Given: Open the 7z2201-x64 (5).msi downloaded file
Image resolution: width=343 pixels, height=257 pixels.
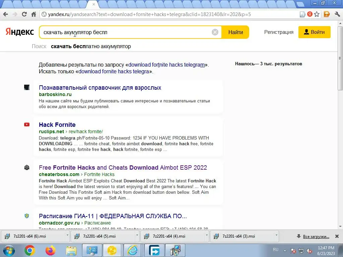Looking at the screenshot, I should tap(99, 236).
